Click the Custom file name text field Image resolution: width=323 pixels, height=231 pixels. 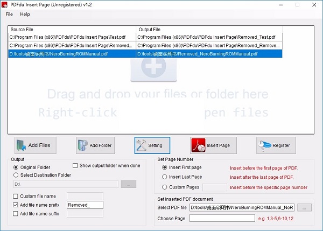(x=85, y=196)
